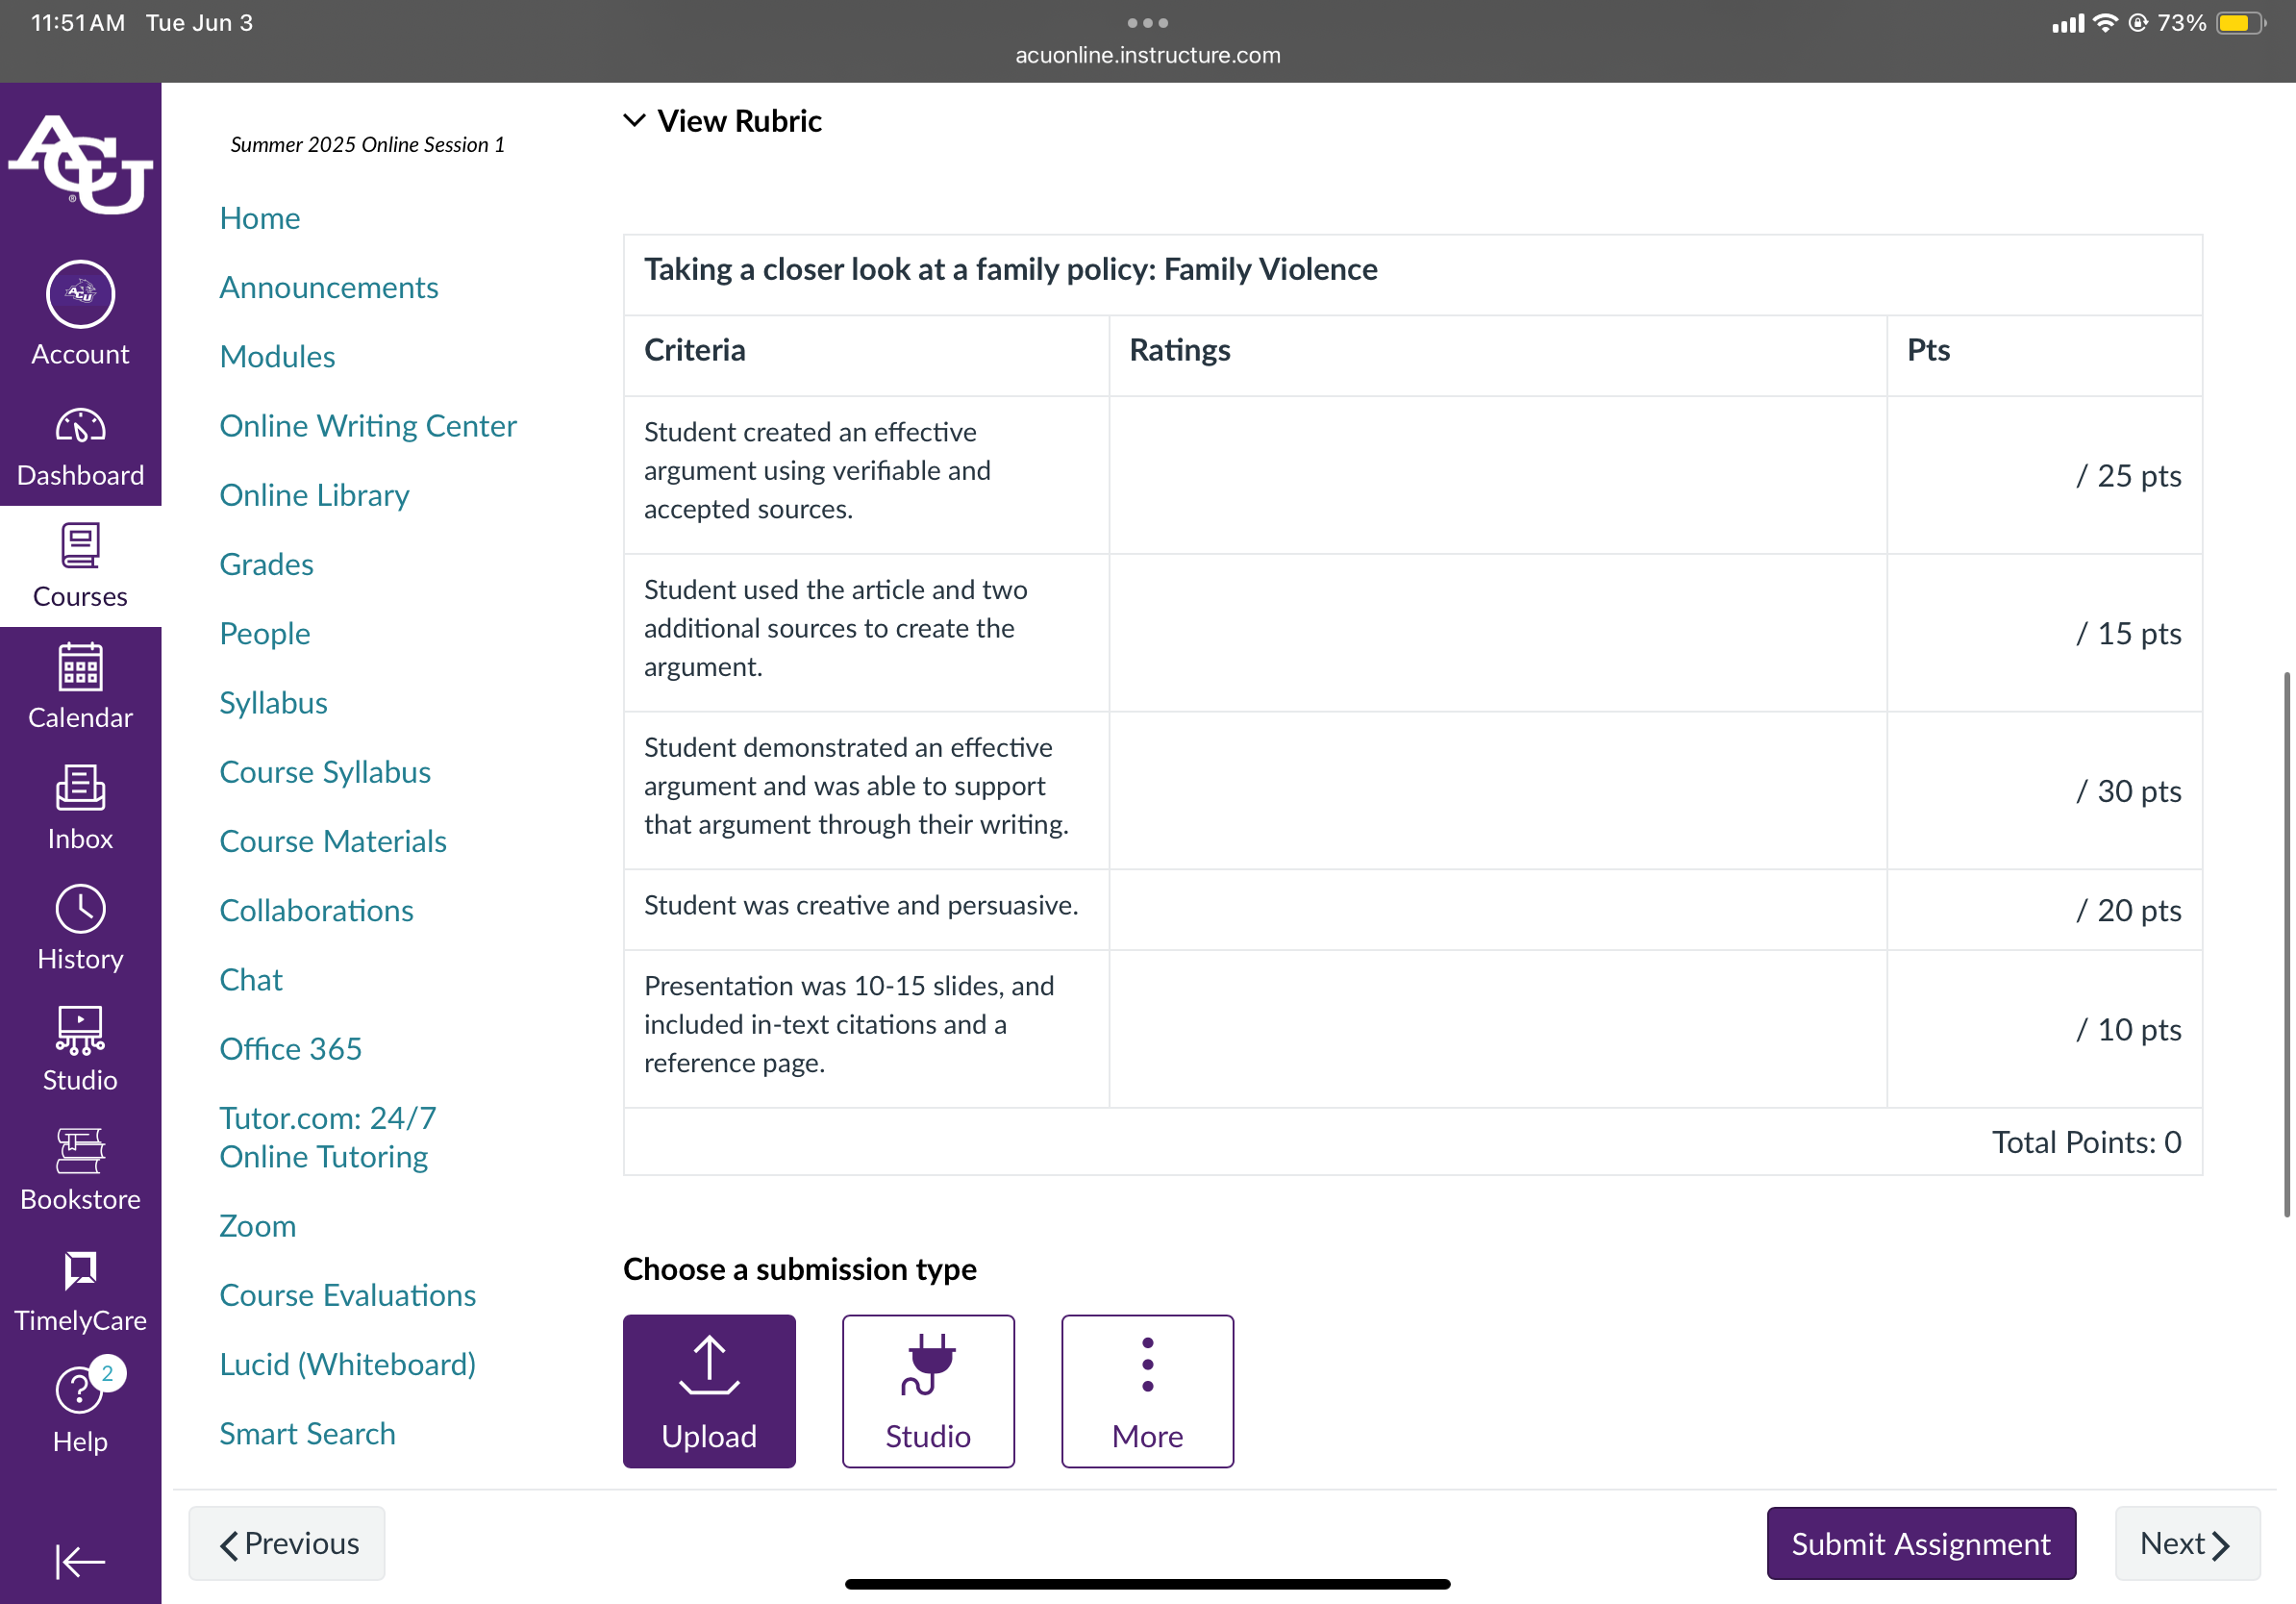Open the Inbox icon
The image size is (2296, 1604).
[80, 788]
